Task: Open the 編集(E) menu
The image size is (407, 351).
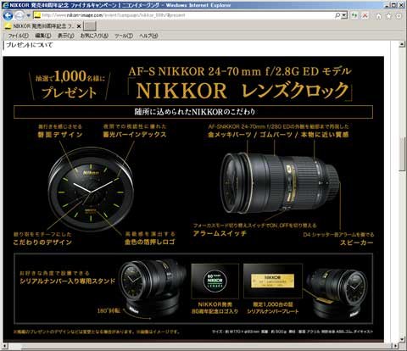Action: point(43,36)
